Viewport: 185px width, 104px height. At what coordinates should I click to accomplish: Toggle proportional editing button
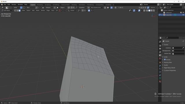(89, 10)
